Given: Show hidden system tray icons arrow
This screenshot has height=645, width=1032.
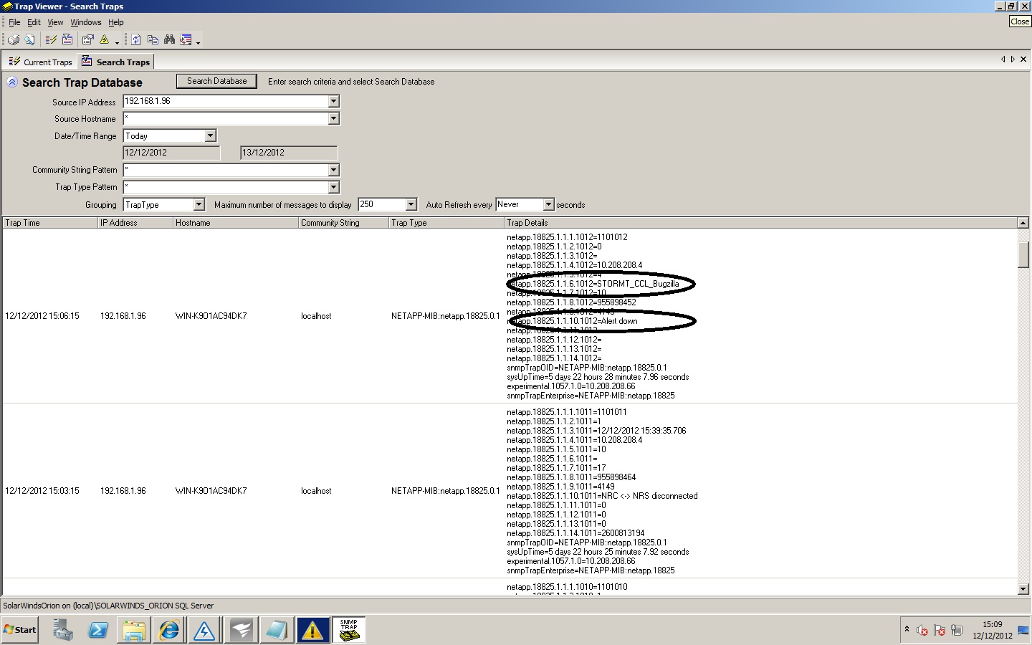Looking at the screenshot, I should coord(907,629).
